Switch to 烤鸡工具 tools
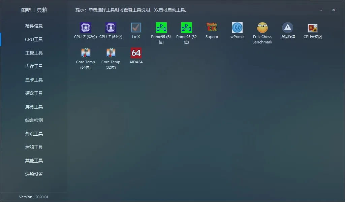Viewport: 345px width, 202px height. tap(34, 147)
